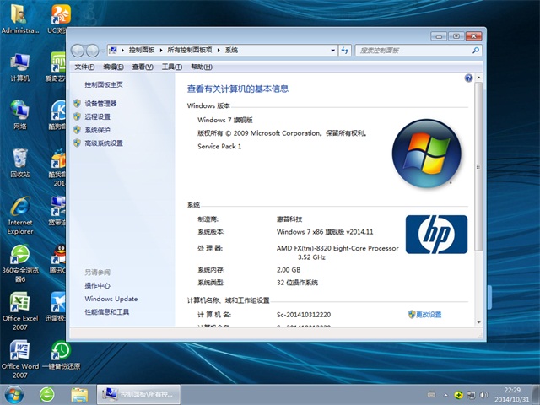
Task: Click the network tray icon
Action: (471, 395)
